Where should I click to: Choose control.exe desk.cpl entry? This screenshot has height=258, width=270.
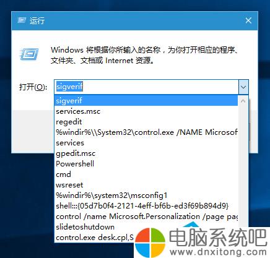[x=95, y=238]
